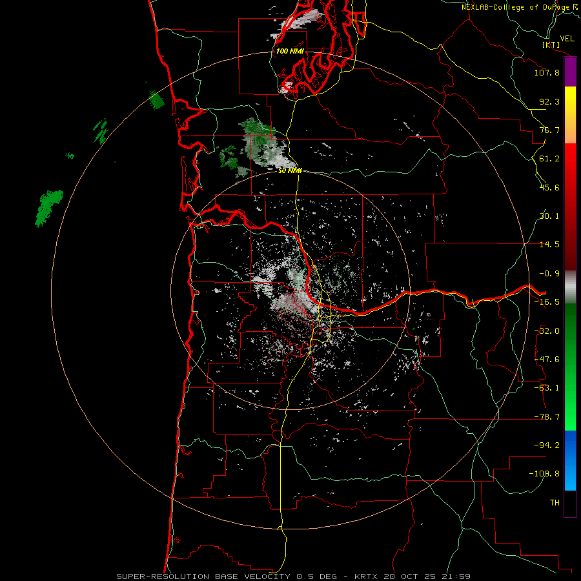Image resolution: width=581 pixels, height=581 pixels.
Task: Click the TH threshold label
Action: click(x=555, y=503)
